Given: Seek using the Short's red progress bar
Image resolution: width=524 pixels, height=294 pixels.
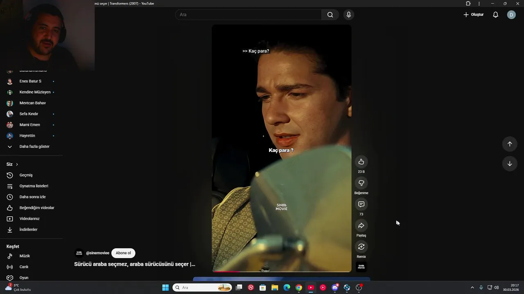Looking at the screenshot, I should point(282,271).
